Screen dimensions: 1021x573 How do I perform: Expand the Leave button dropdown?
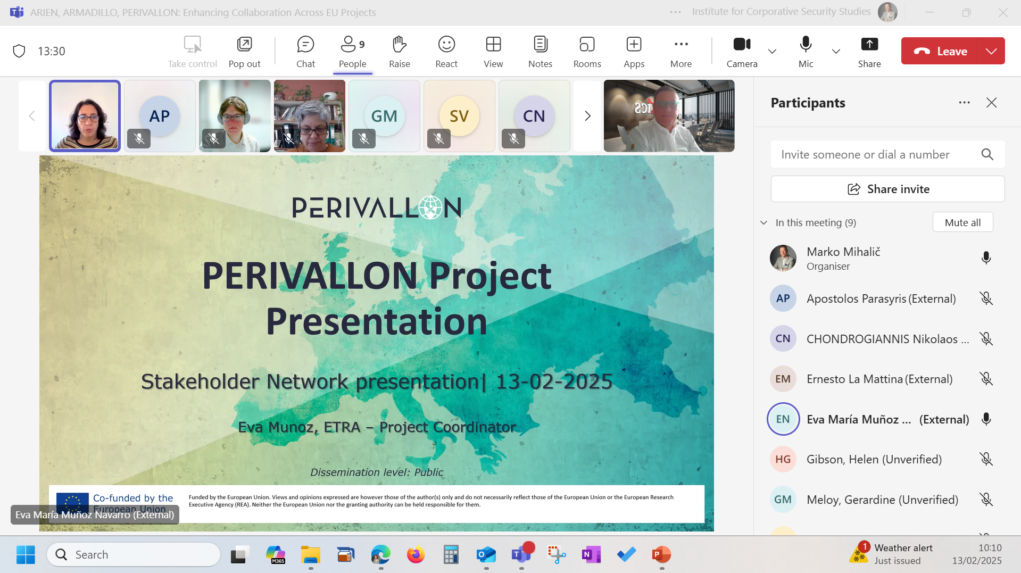click(991, 51)
